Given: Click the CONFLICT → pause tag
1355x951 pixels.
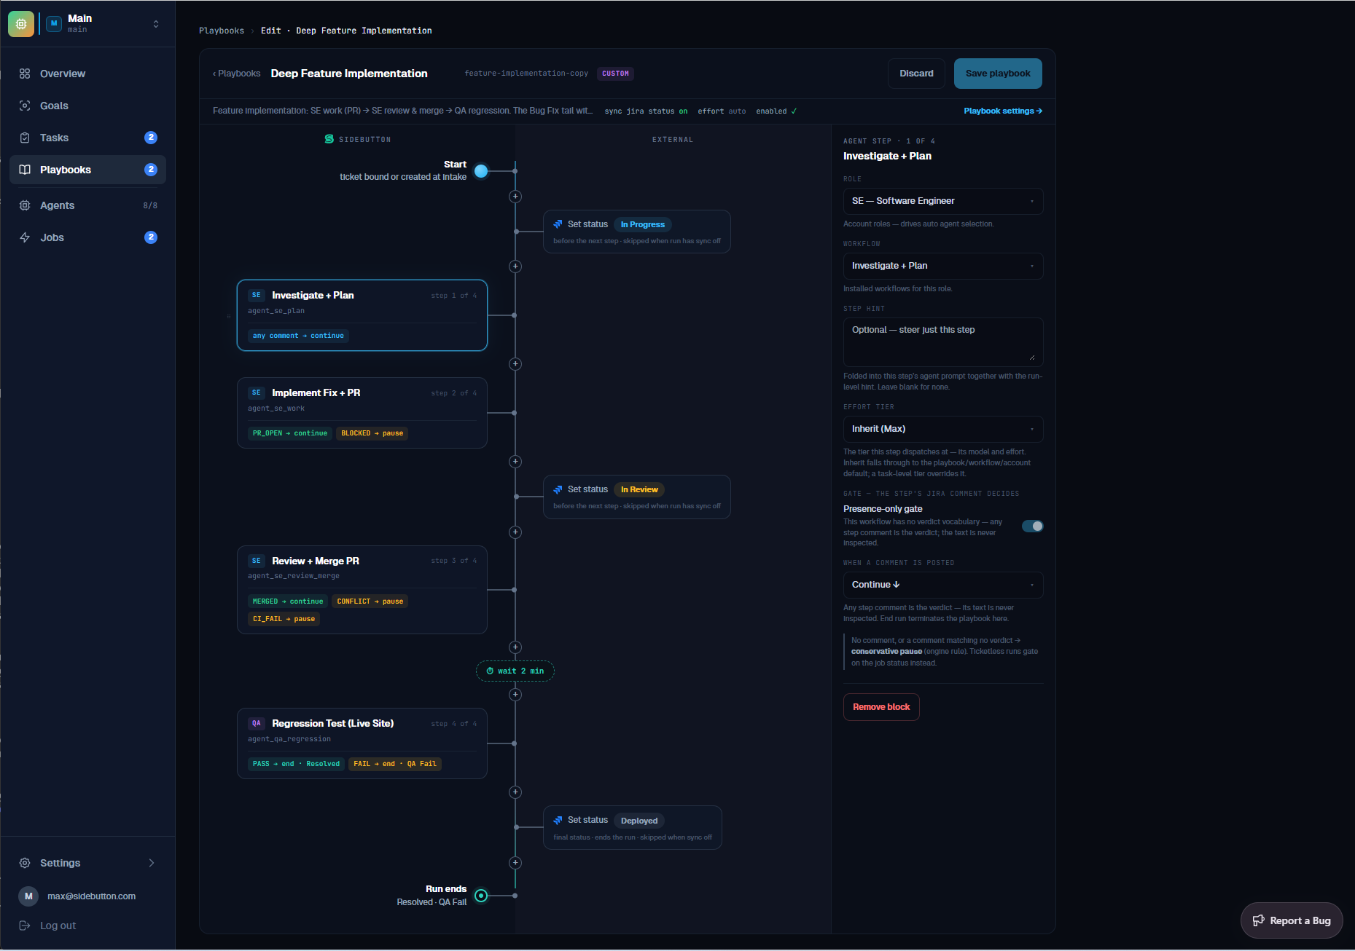Looking at the screenshot, I should pos(370,601).
